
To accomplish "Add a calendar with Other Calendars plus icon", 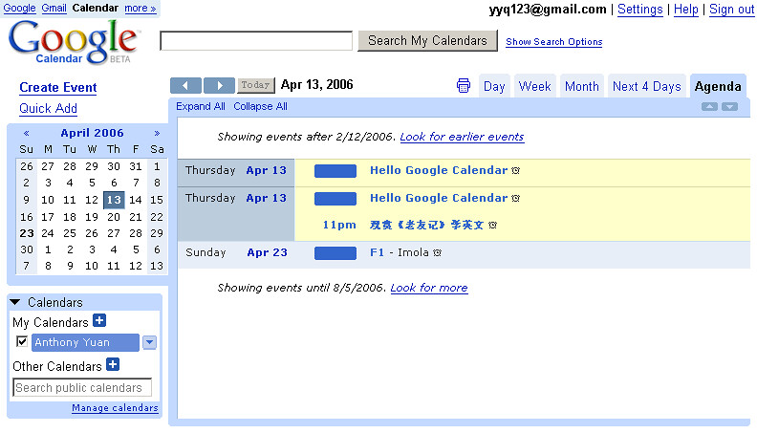I will (x=113, y=364).
